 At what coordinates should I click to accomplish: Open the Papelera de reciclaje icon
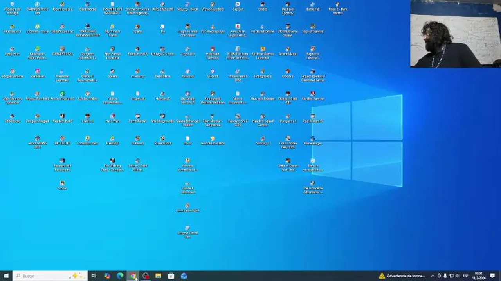pos(12,8)
